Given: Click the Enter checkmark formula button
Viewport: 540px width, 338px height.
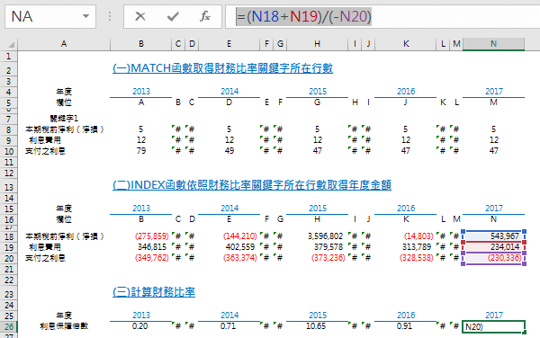Looking at the screenshot, I should coord(173,16).
